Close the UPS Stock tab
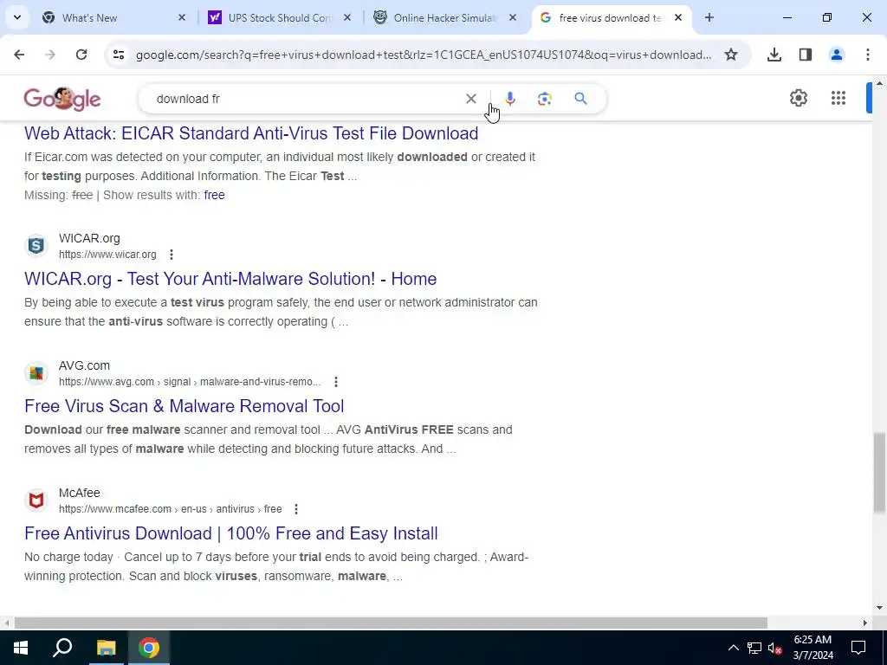Viewport: 887px width, 665px height. tap(347, 17)
